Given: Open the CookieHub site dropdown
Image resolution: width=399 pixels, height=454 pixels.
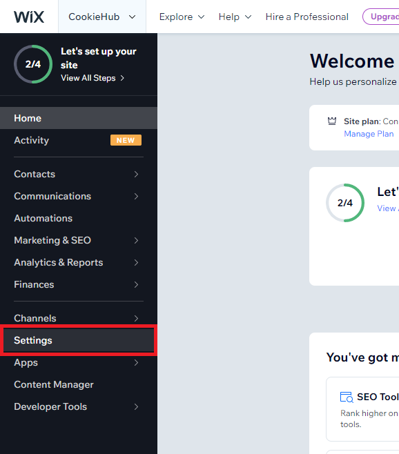Looking at the screenshot, I should [x=102, y=17].
